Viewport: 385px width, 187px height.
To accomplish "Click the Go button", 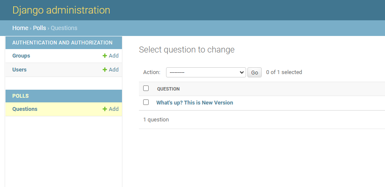I will click(255, 72).
